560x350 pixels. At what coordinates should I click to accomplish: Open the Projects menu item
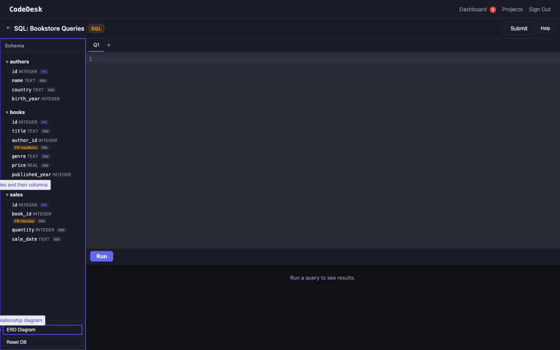[512, 9]
